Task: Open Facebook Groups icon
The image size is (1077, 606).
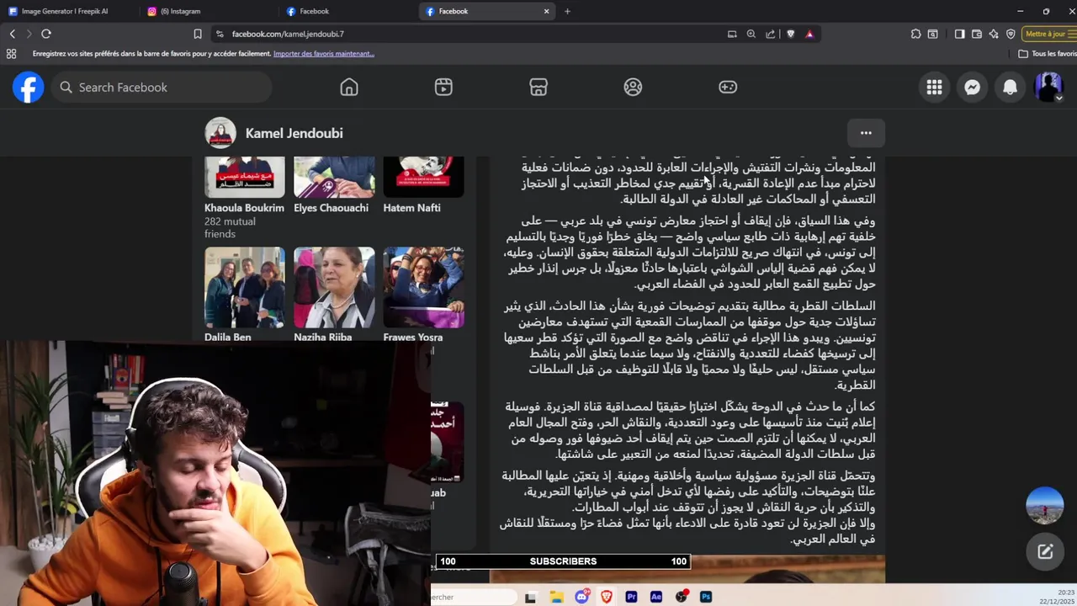Action: pos(633,88)
